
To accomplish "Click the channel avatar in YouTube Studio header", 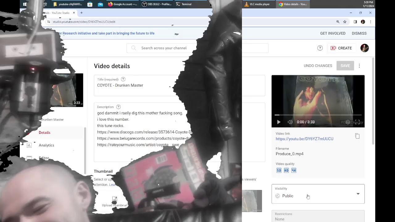I will pos(364,48).
